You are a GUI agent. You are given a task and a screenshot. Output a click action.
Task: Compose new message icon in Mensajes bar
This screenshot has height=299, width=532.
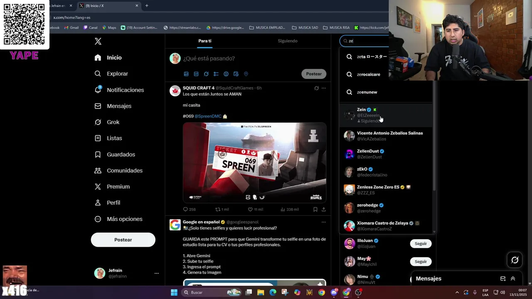pos(503,279)
